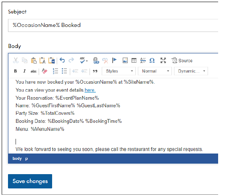Insert an image using picture icon
232x196 pixels.
pos(125,61)
